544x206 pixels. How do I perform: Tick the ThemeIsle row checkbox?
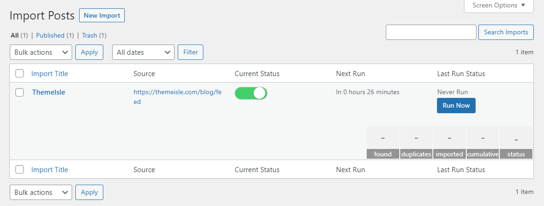tap(20, 92)
